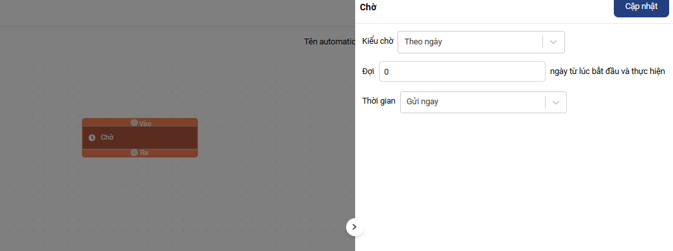Viewport: 673px width, 251px height.
Task: Click the chevron arrow of the Kiểu chờ dropdown
Action: point(554,42)
